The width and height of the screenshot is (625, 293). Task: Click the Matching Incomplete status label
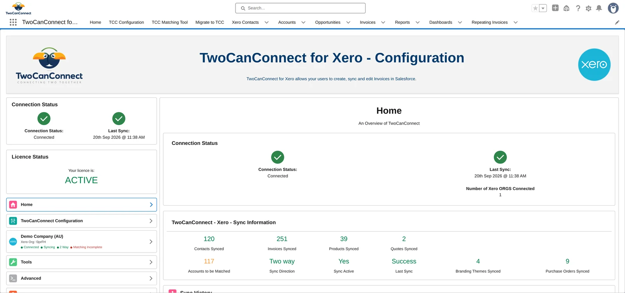[87, 247]
